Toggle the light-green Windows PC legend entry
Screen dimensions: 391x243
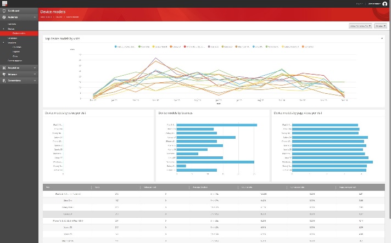click(x=272, y=47)
